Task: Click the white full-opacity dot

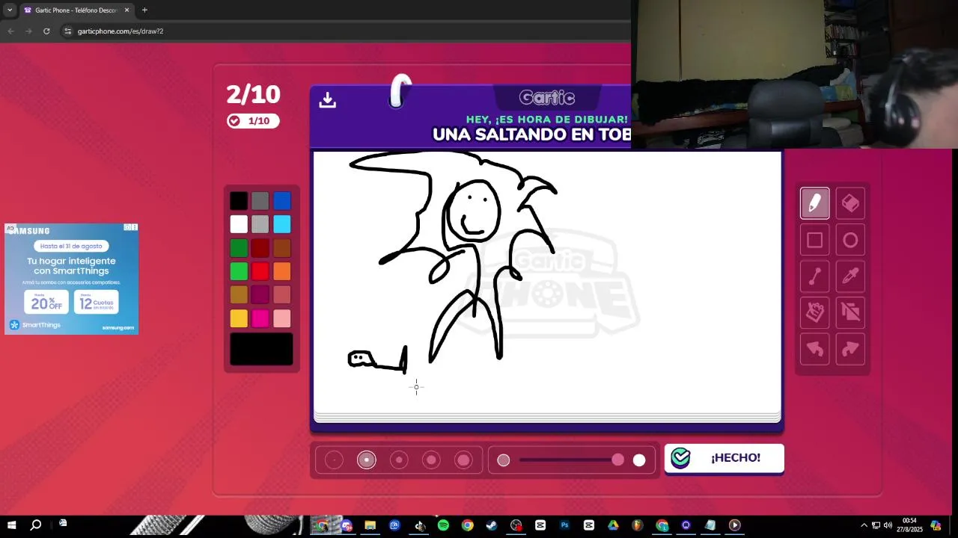Action: (x=639, y=460)
